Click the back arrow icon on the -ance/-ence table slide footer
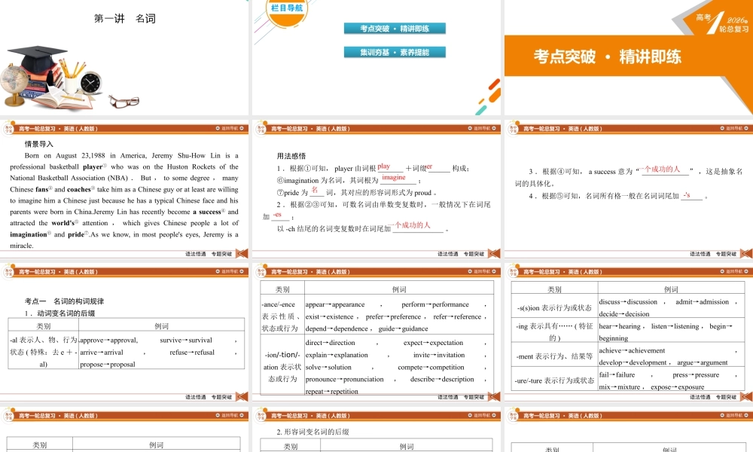The width and height of the screenshot is (753, 452). tap(495, 397)
